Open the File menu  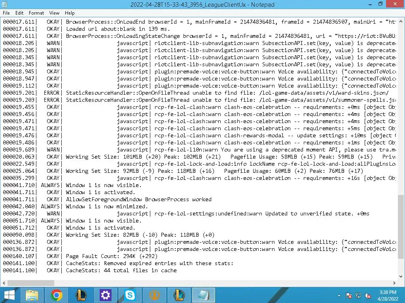click(x=6, y=13)
